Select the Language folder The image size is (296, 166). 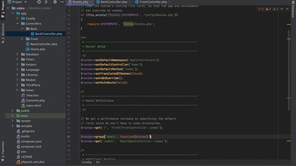[x=32, y=70]
